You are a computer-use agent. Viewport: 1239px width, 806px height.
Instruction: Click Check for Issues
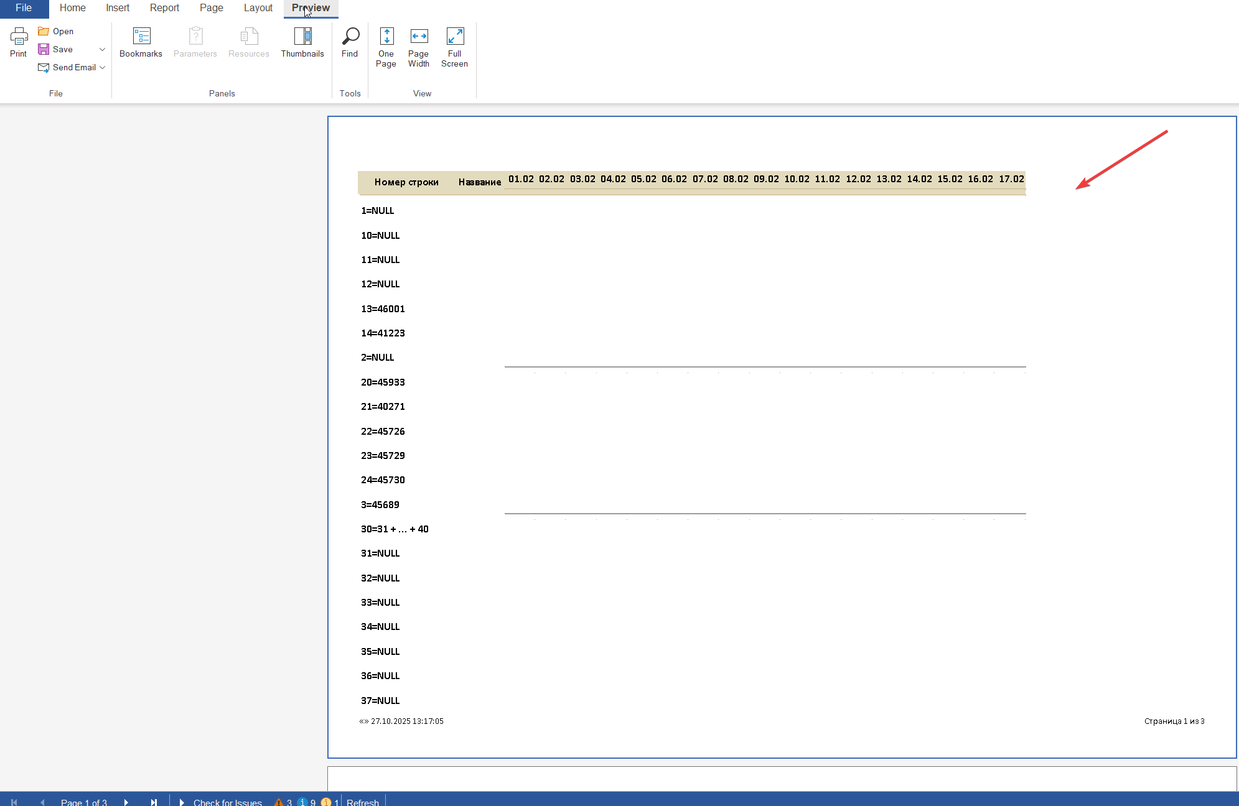tap(227, 802)
